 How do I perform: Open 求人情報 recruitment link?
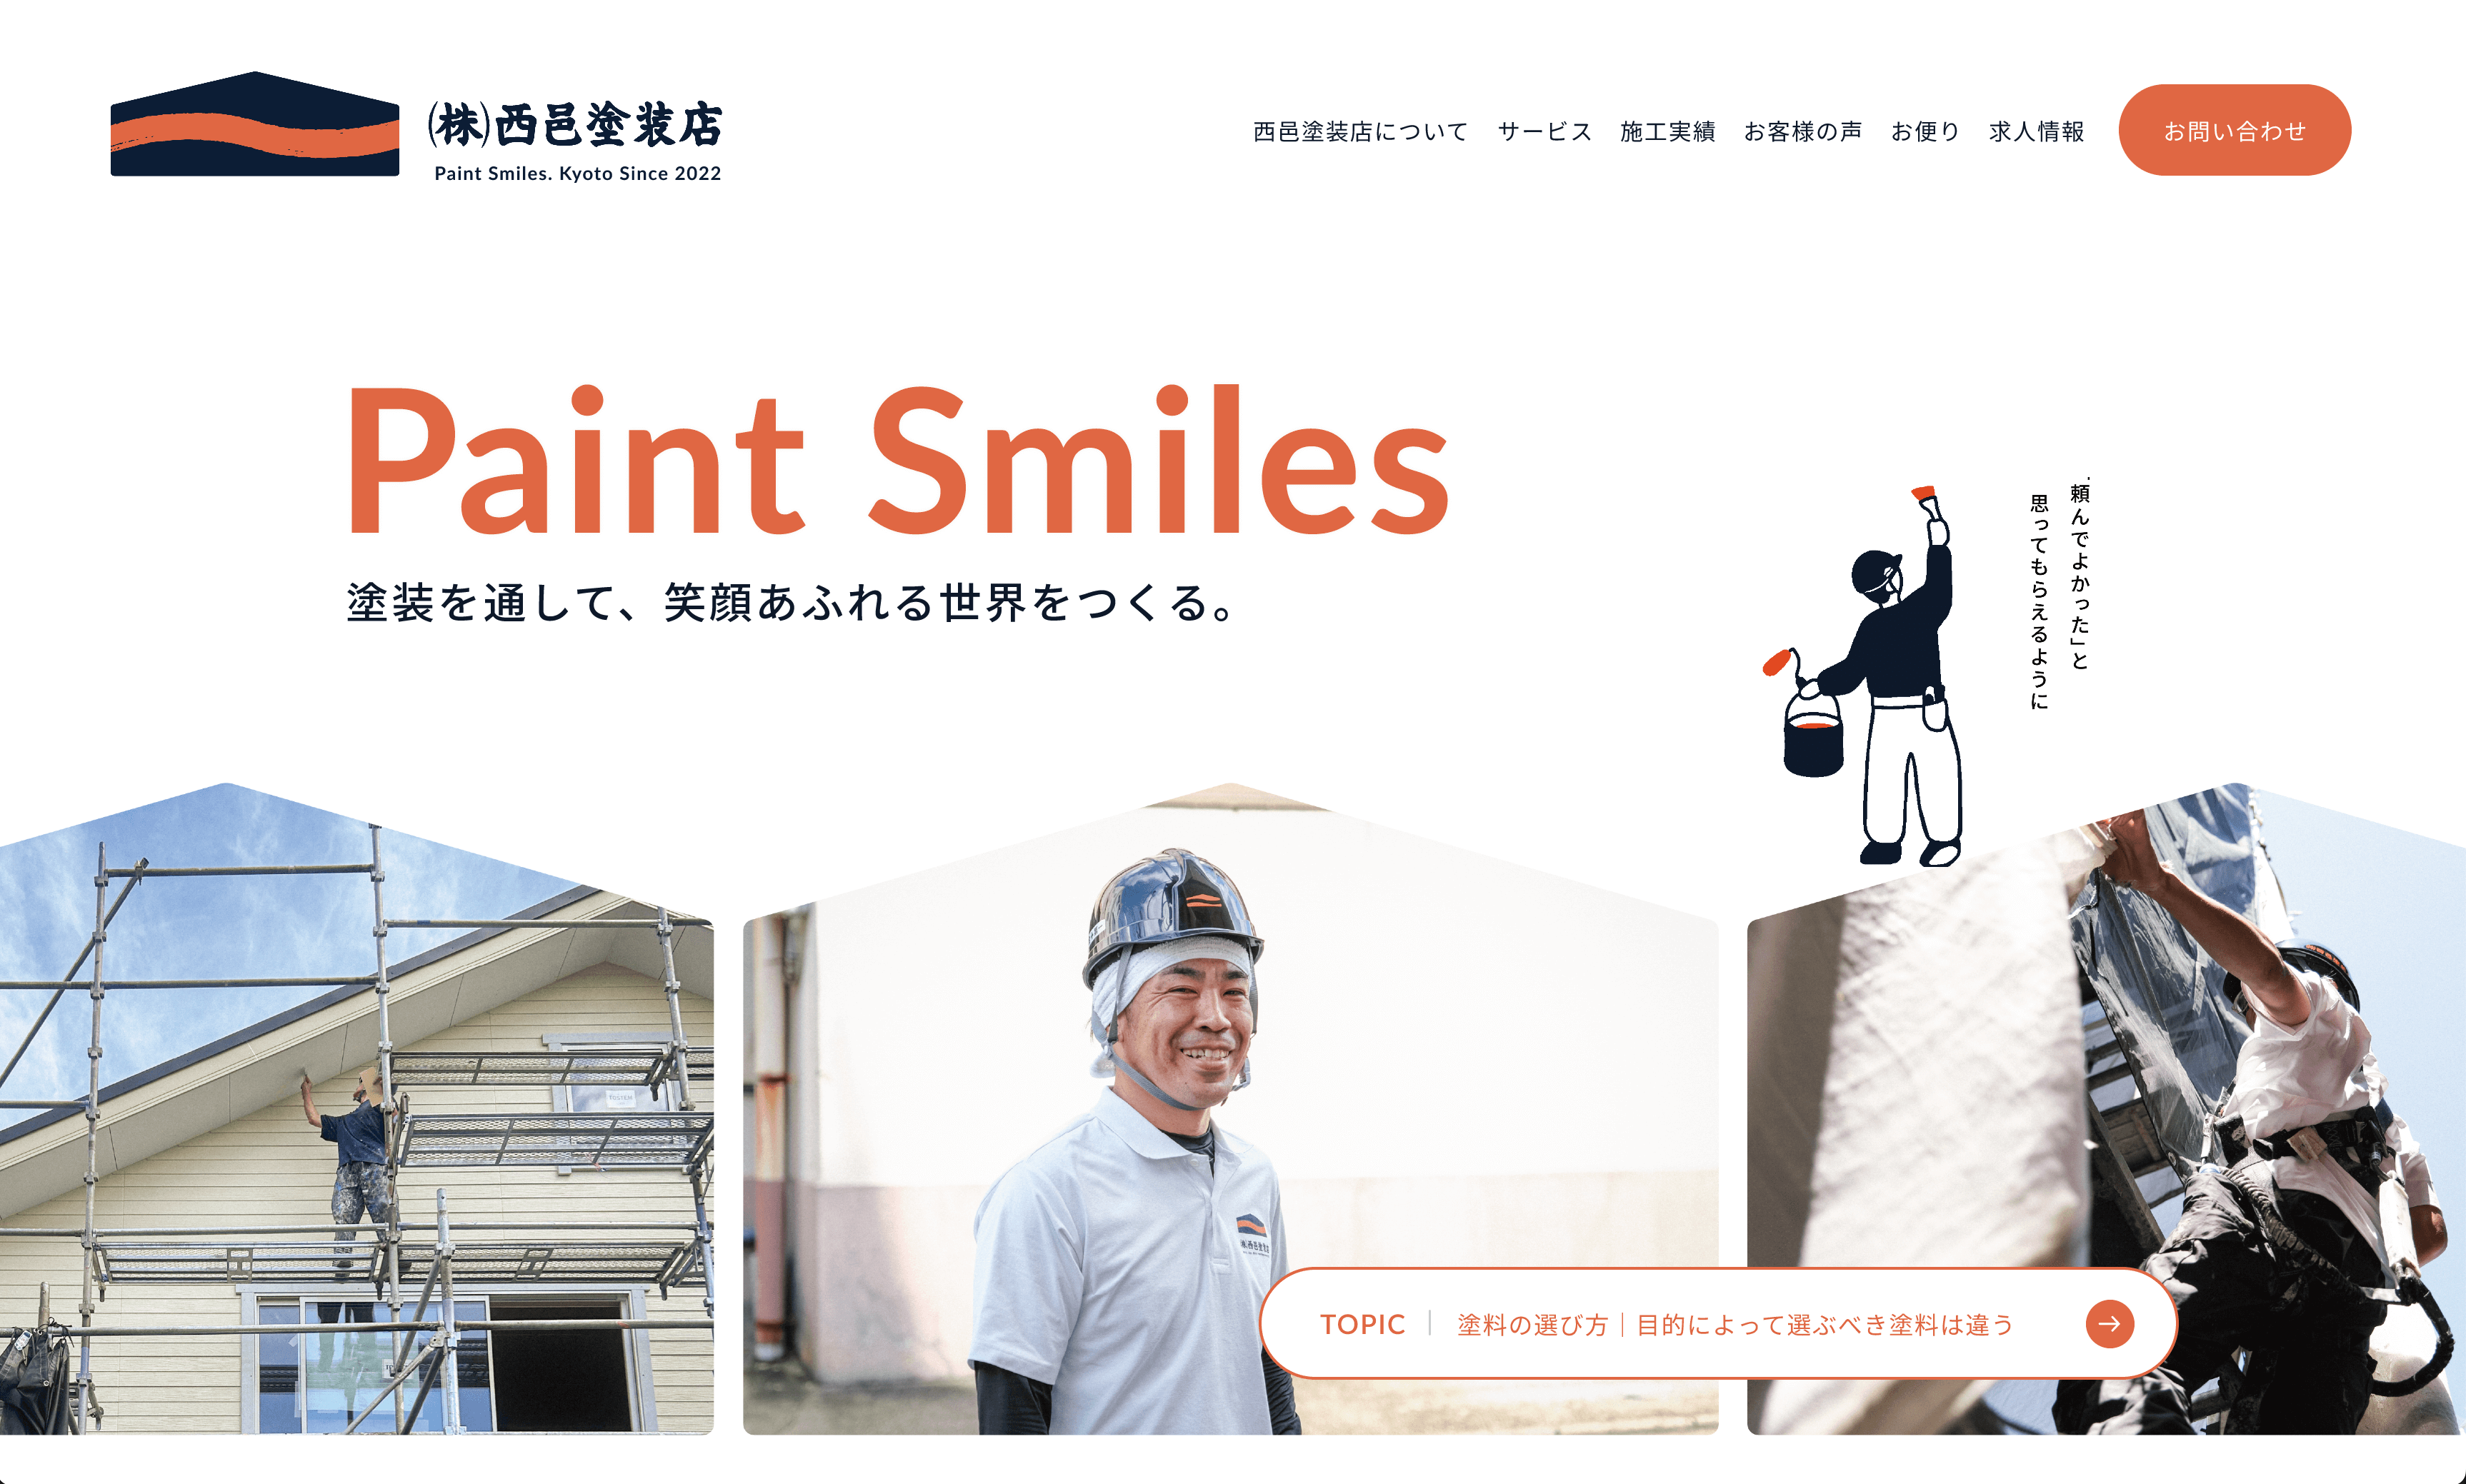(x=2036, y=131)
